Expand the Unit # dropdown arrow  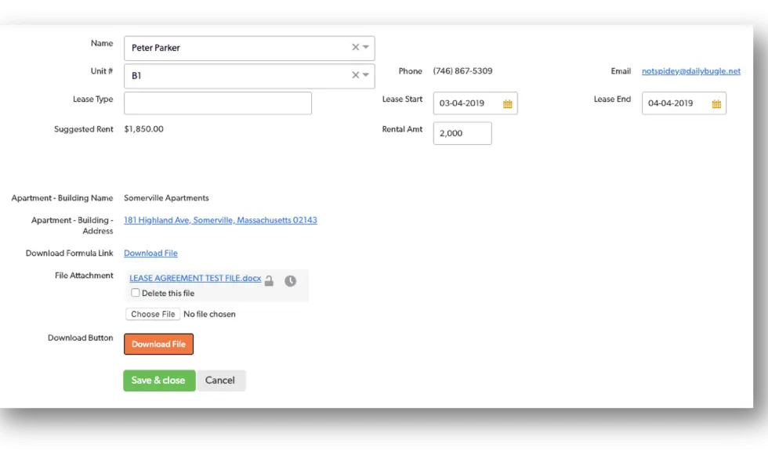(366, 75)
